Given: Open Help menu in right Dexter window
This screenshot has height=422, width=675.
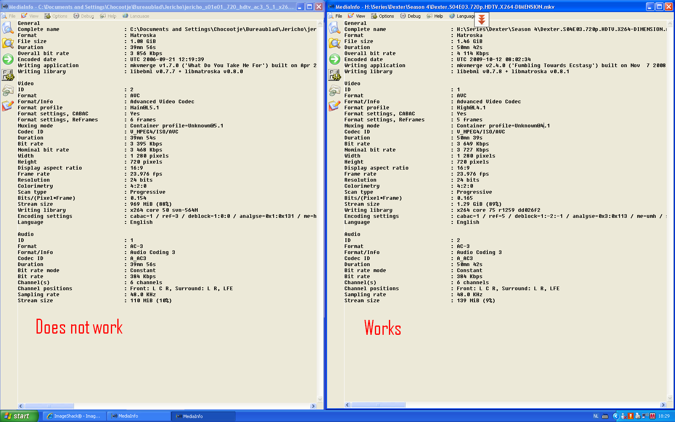Looking at the screenshot, I should [x=435, y=16].
